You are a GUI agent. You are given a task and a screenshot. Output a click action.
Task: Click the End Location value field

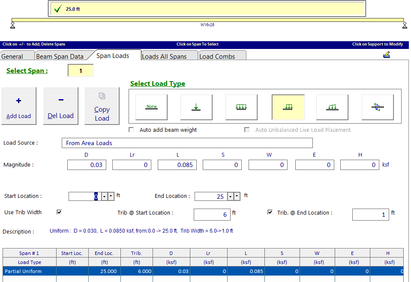(x=211, y=197)
